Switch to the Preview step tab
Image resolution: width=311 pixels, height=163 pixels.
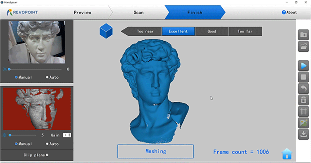pyautogui.click(x=82, y=12)
